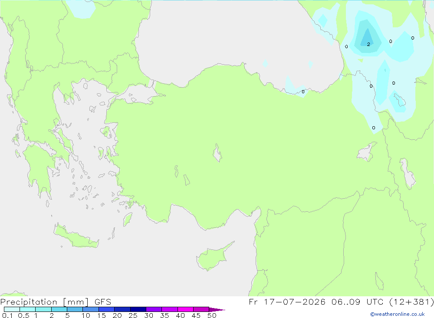Image resolution: width=434 pixels, height=318 pixels.
Task: Click the 20–25 mm legend color swatch
Action: [x=122, y=309]
